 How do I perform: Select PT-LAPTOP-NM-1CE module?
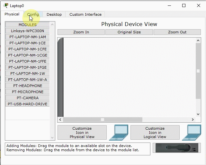[x=27, y=43]
